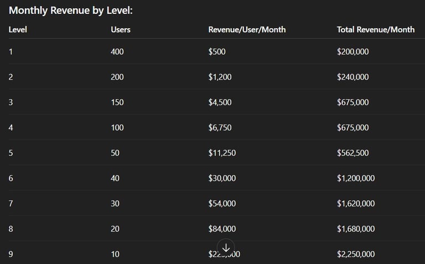Select the $2,250,000 total revenue cell
Viewport: 425px width, 264px height.
[356, 254]
